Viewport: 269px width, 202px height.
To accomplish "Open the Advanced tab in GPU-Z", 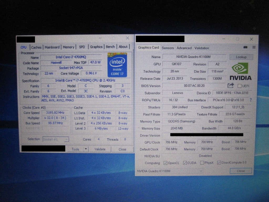I will (184, 48).
